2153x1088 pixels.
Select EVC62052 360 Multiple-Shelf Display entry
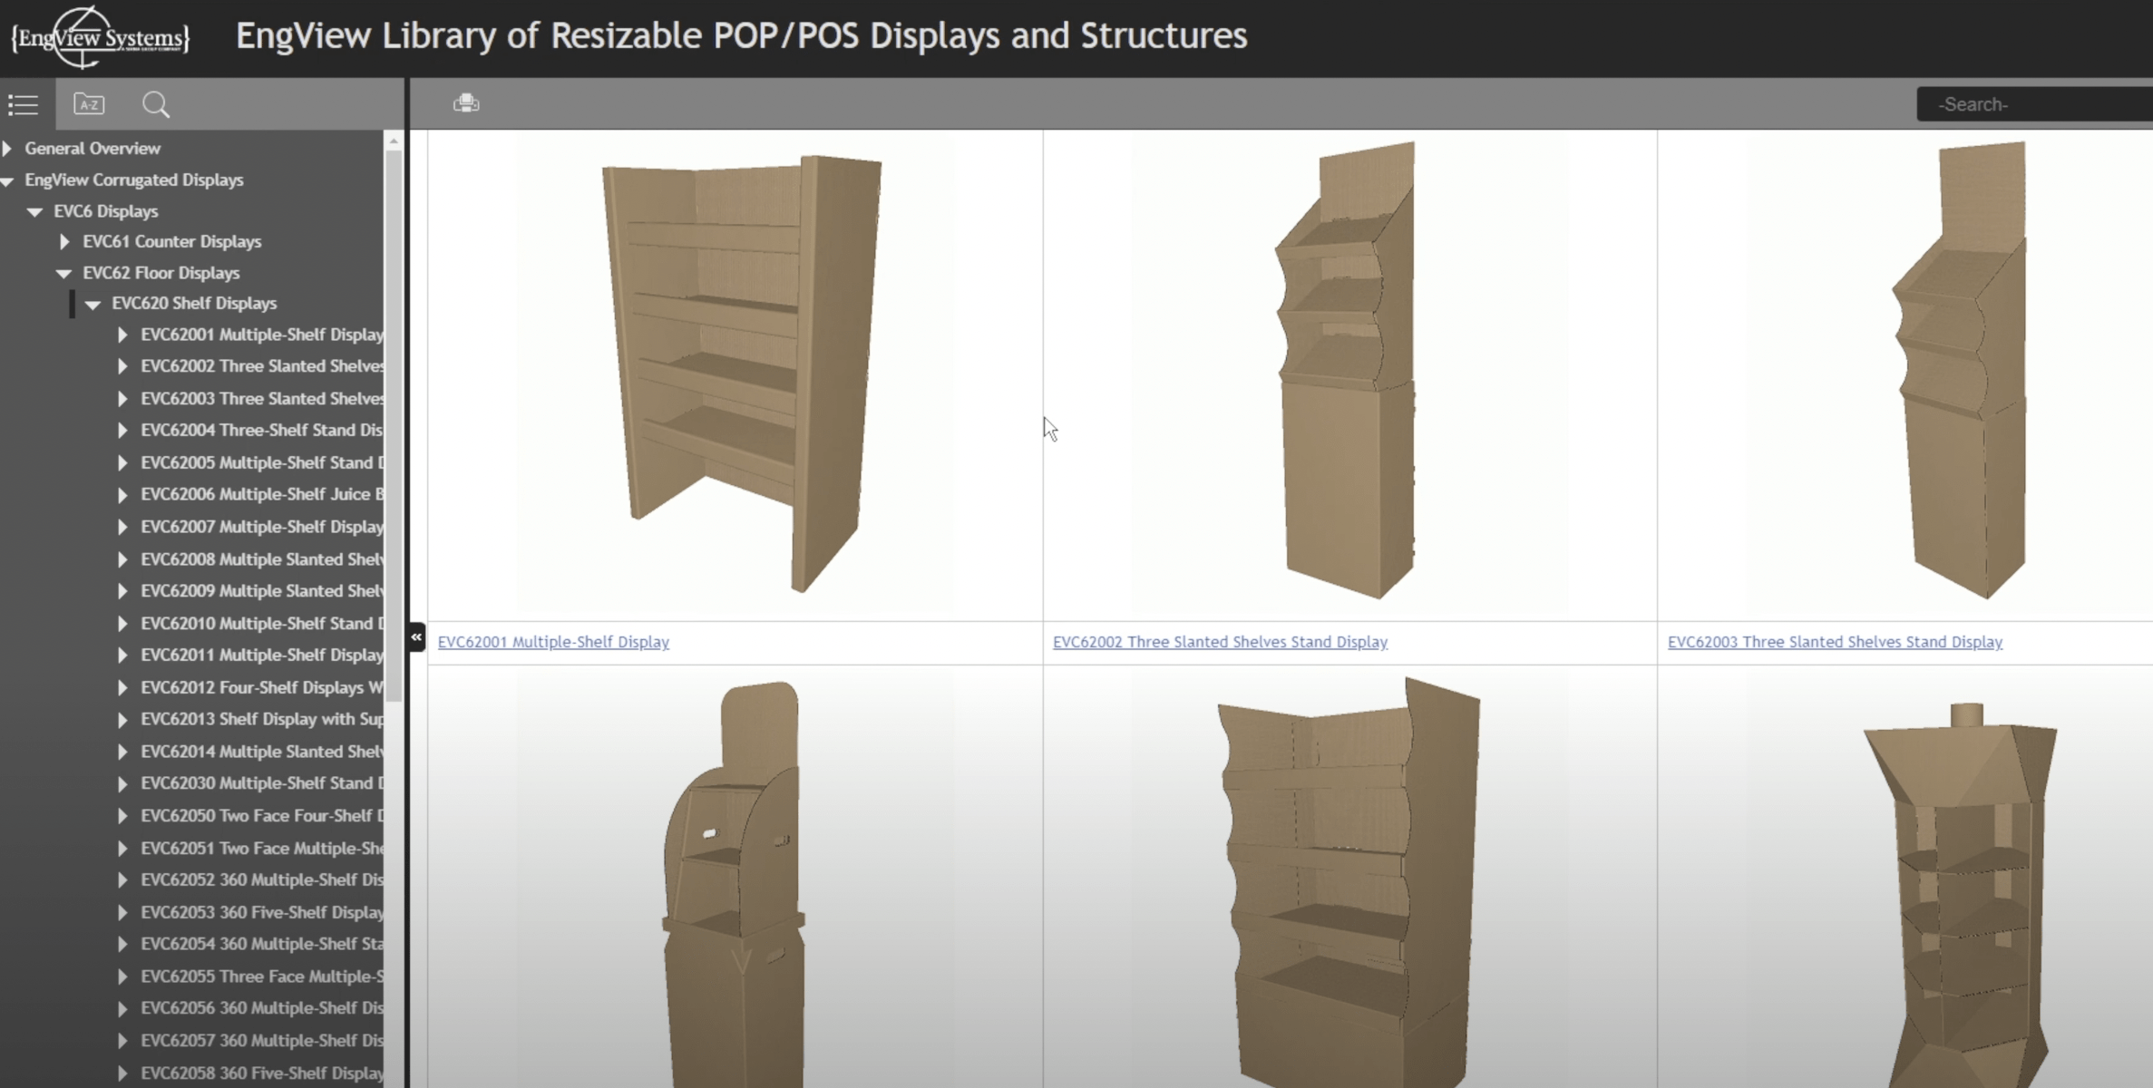coord(262,879)
